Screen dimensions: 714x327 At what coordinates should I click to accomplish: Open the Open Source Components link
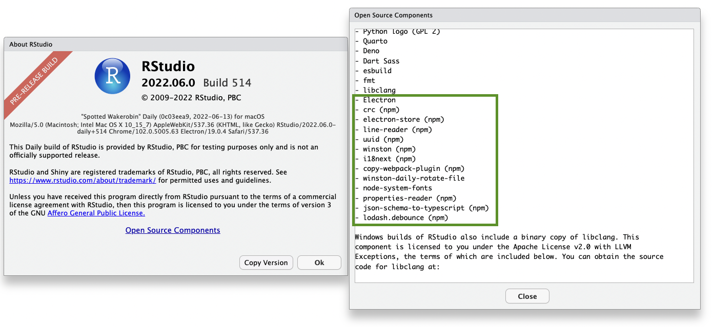[173, 230]
